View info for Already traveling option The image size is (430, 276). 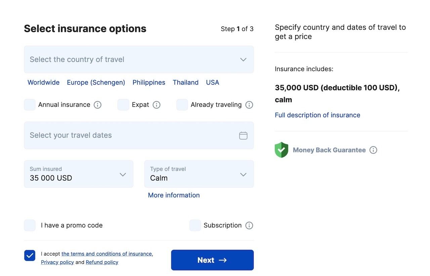point(249,105)
